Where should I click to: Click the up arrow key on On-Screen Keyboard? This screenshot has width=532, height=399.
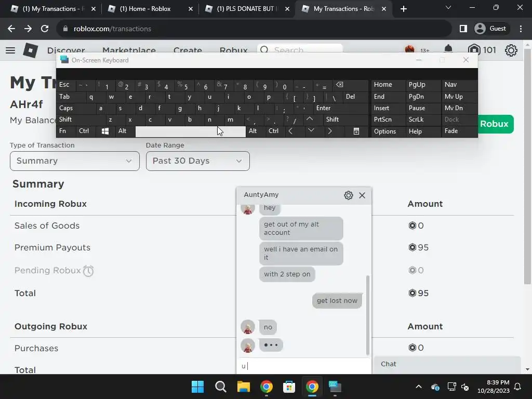310,119
